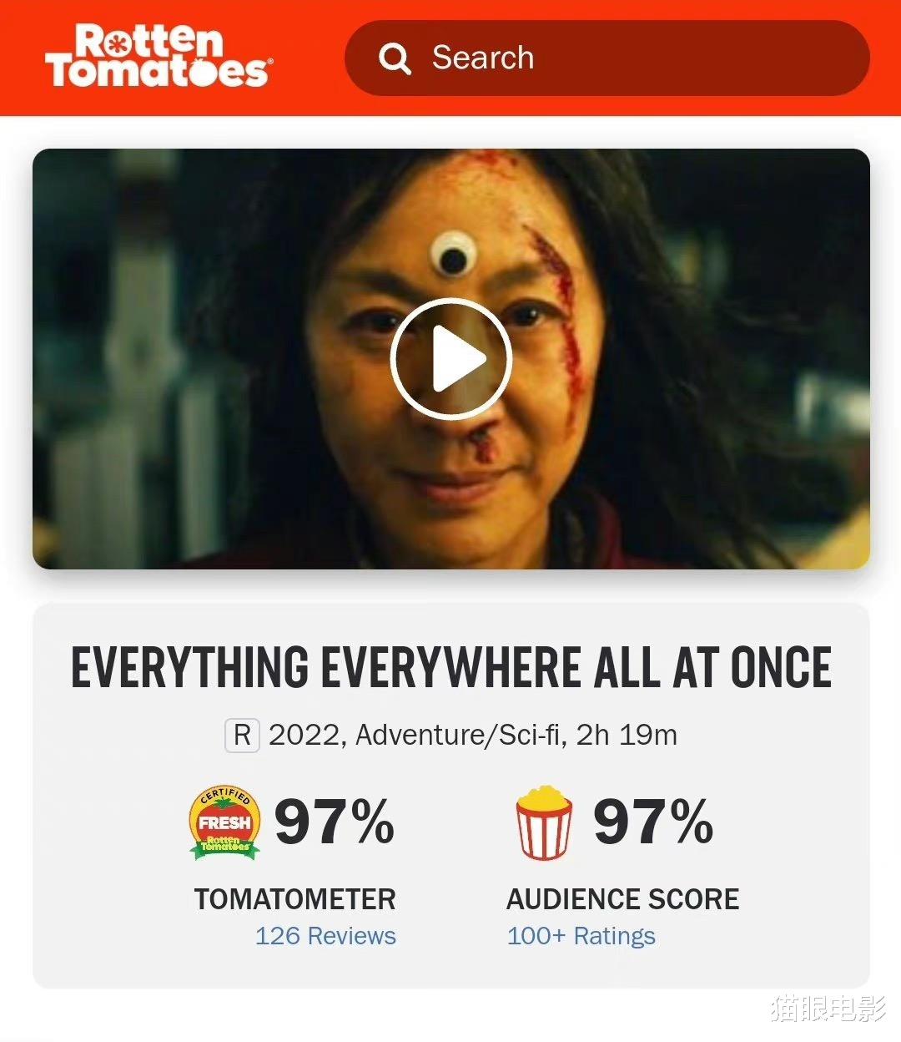This screenshot has width=901, height=1042.
Task: Select the 97% Tomatometer score
Action: point(335,822)
